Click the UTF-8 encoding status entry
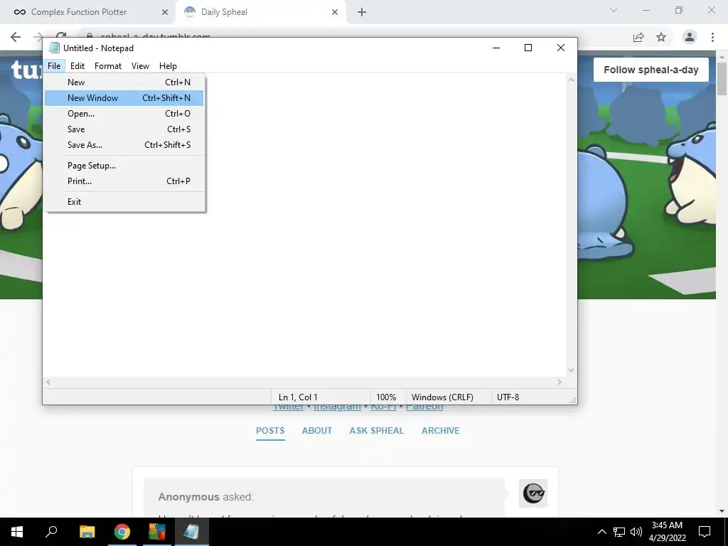This screenshot has width=728, height=546. pyautogui.click(x=508, y=397)
